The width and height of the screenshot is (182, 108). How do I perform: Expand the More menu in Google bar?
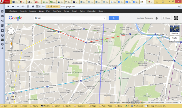pyautogui.click(x=102, y=11)
